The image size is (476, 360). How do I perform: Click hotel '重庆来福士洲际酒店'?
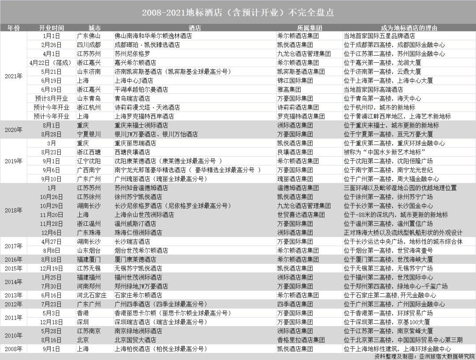[x=141, y=125]
